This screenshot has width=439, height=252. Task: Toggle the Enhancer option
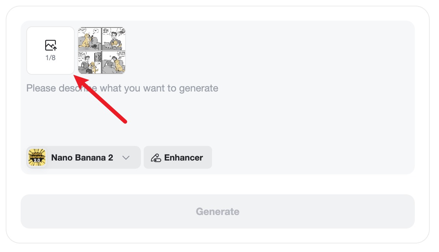click(x=178, y=158)
